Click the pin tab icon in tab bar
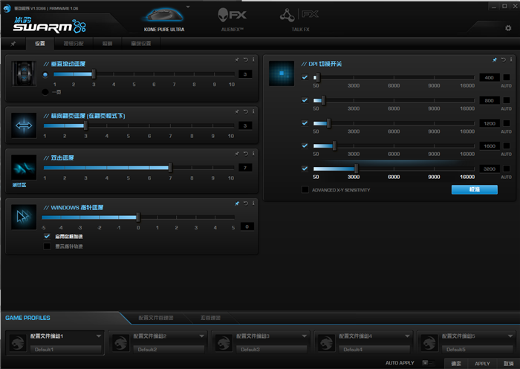The width and height of the screenshot is (520, 369). tap(13, 44)
